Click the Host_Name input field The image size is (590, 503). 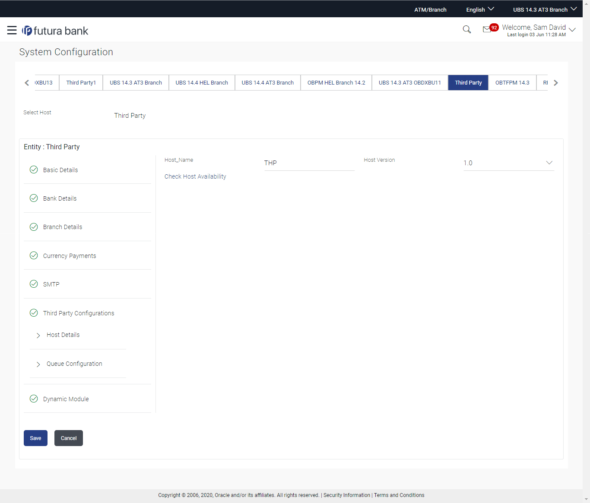click(309, 163)
